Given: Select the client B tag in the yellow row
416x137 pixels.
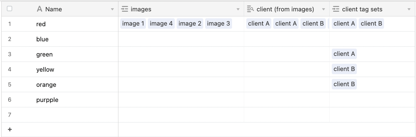Looking at the screenshot, I should (344, 69).
